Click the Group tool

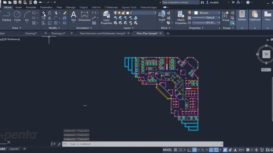point(226,16)
